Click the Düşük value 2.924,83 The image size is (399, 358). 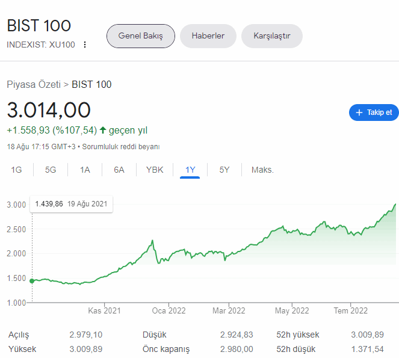237,335
